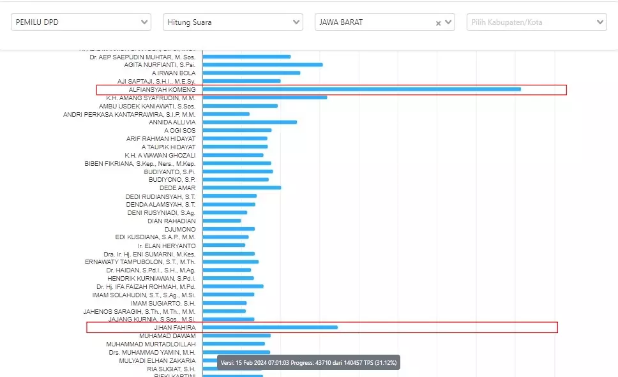
Task: Click the version and progress tooltip
Action: point(308,362)
